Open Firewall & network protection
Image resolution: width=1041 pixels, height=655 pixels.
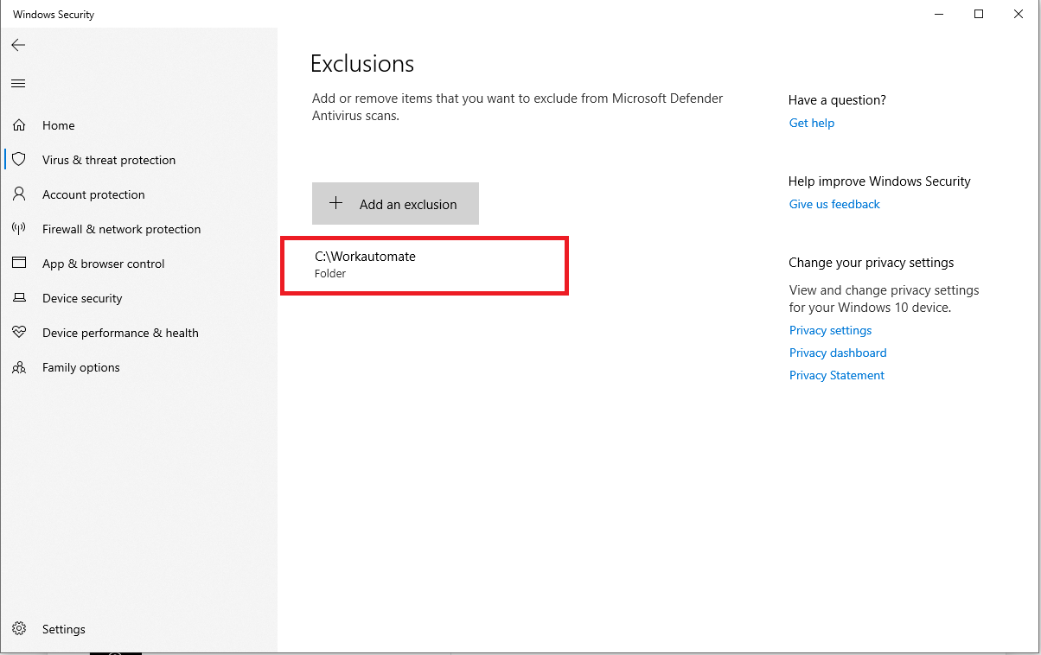click(138, 229)
